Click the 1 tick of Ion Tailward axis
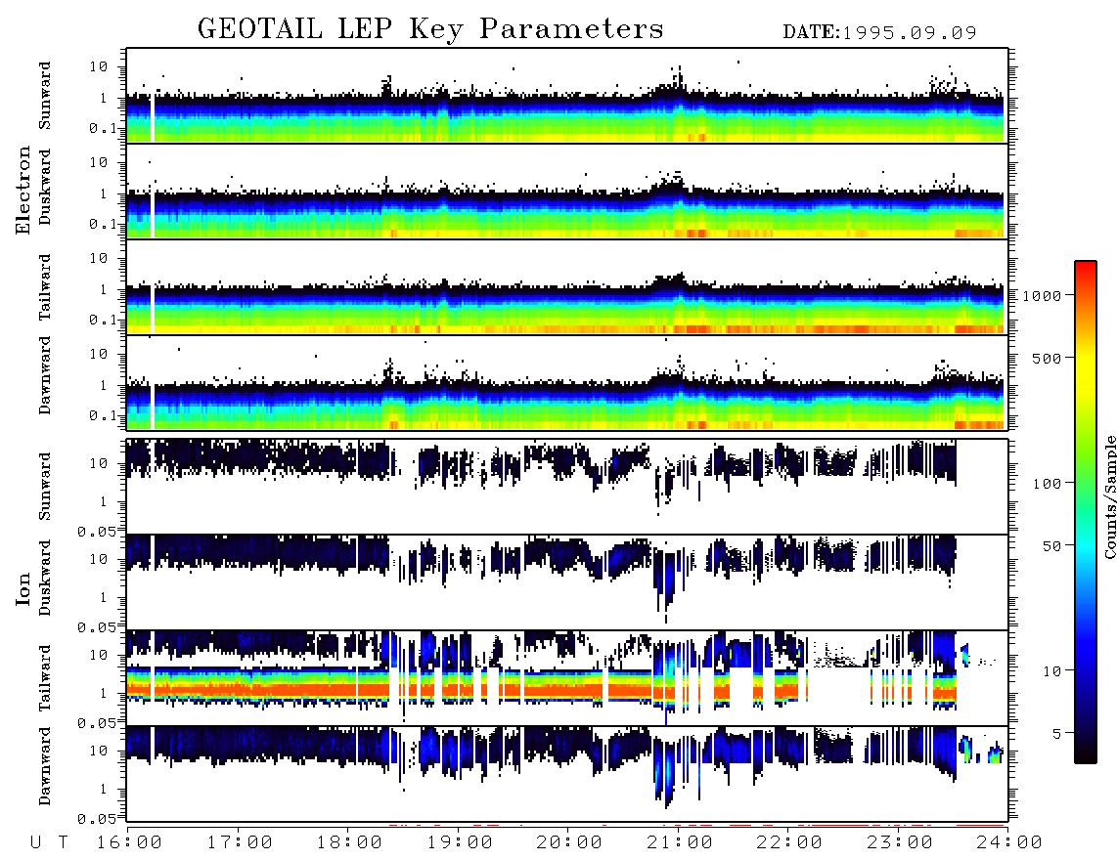 tap(103, 694)
